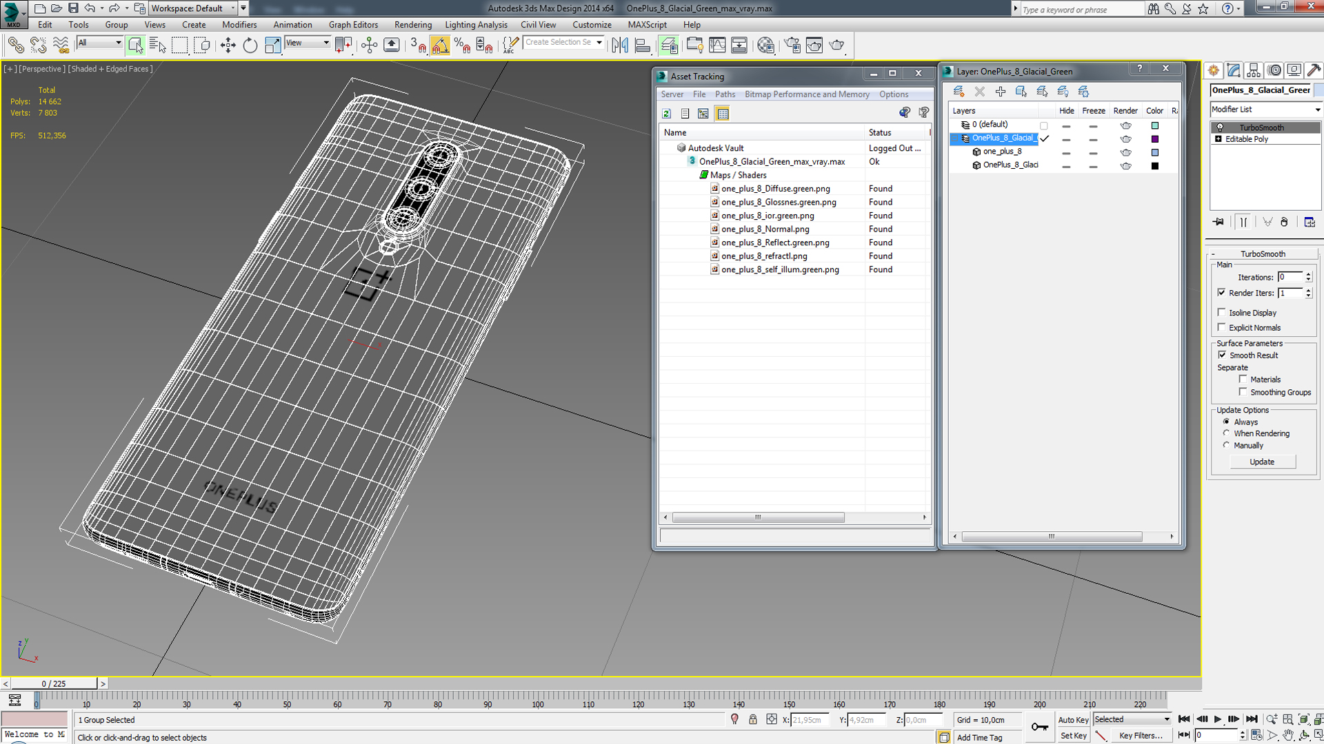This screenshot has height=744, width=1324.
Task: Open the Utilities hammer panel tab
Action: 1314,70
